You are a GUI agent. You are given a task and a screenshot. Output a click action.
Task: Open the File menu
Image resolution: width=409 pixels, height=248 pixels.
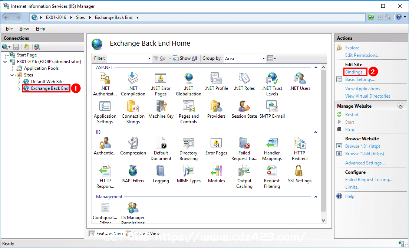tap(9, 29)
